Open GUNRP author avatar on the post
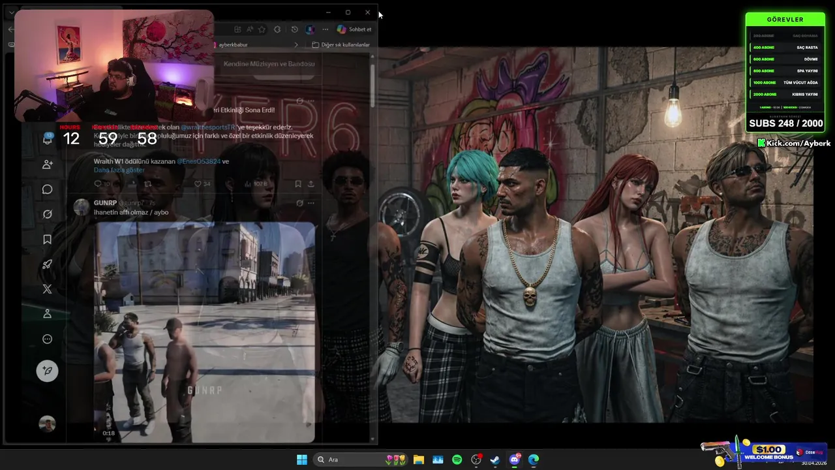Image resolution: width=835 pixels, height=470 pixels. (82, 207)
